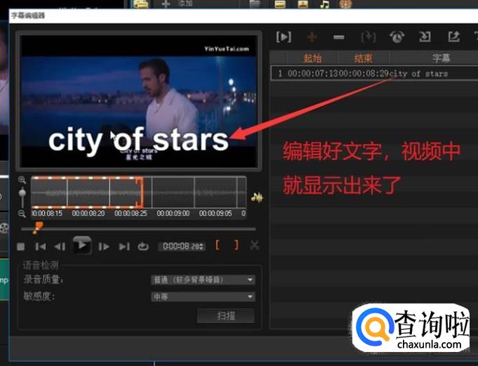This screenshot has height=366, width=478.
Task: Click the 00:00:09:00 timeline label
Action: [173, 213]
